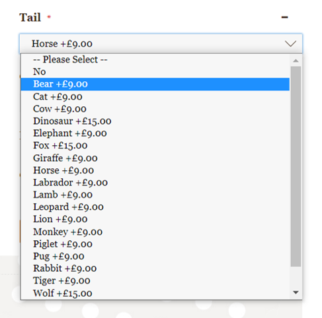This screenshot has width=322, height=318.
Task: Pick Elephant +£9.00 option
Action: [155, 133]
